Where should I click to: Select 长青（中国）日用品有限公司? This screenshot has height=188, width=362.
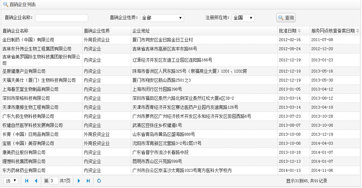click(30, 134)
